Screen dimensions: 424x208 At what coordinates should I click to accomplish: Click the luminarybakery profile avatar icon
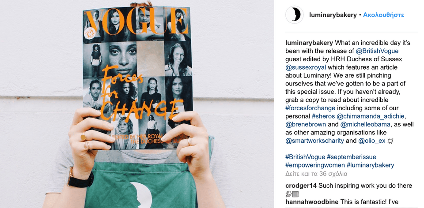coord(295,15)
